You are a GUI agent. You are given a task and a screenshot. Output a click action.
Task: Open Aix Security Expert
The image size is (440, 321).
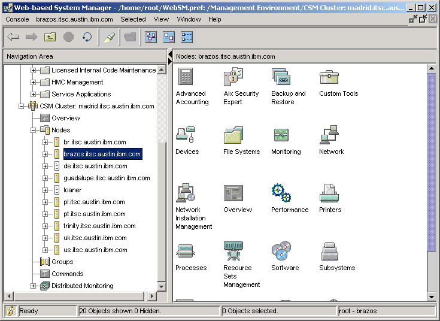coord(233,77)
